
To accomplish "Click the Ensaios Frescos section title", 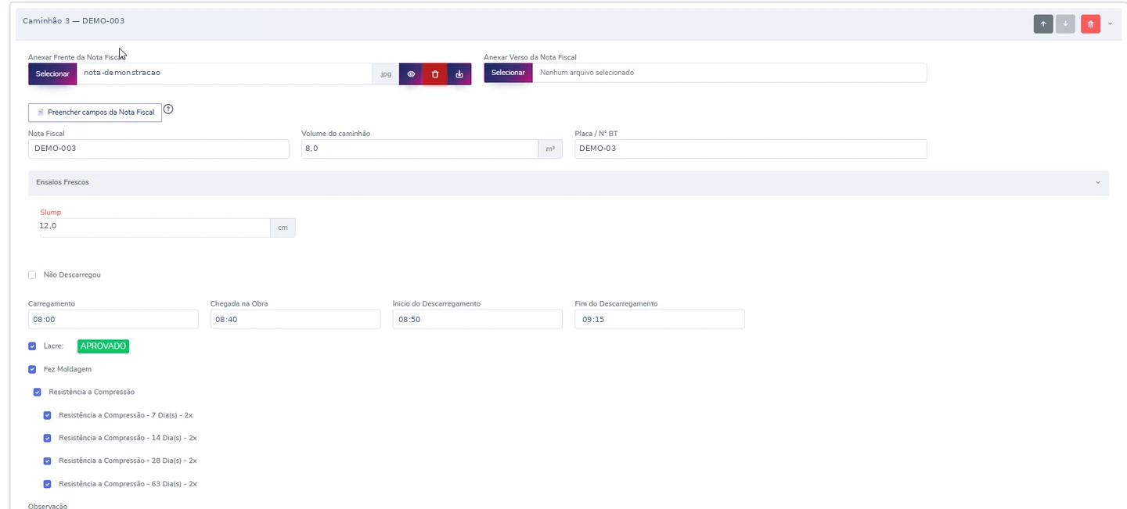I will (x=63, y=182).
